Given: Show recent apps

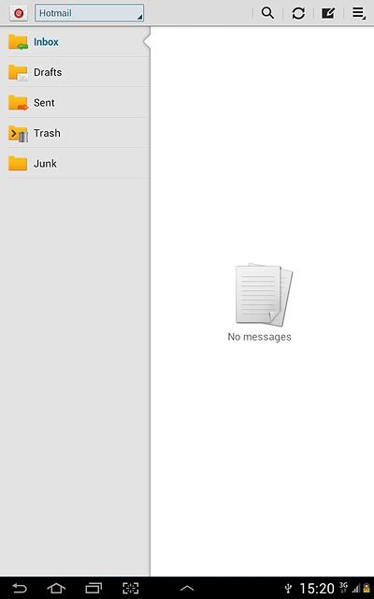Looking at the screenshot, I should pos(93,588).
